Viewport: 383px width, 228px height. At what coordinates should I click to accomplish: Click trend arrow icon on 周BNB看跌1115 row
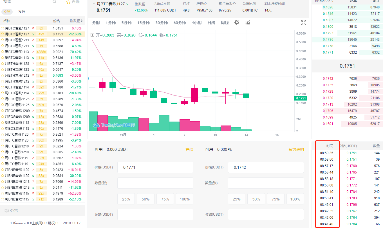pyautogui.click(x=33, y=199)
